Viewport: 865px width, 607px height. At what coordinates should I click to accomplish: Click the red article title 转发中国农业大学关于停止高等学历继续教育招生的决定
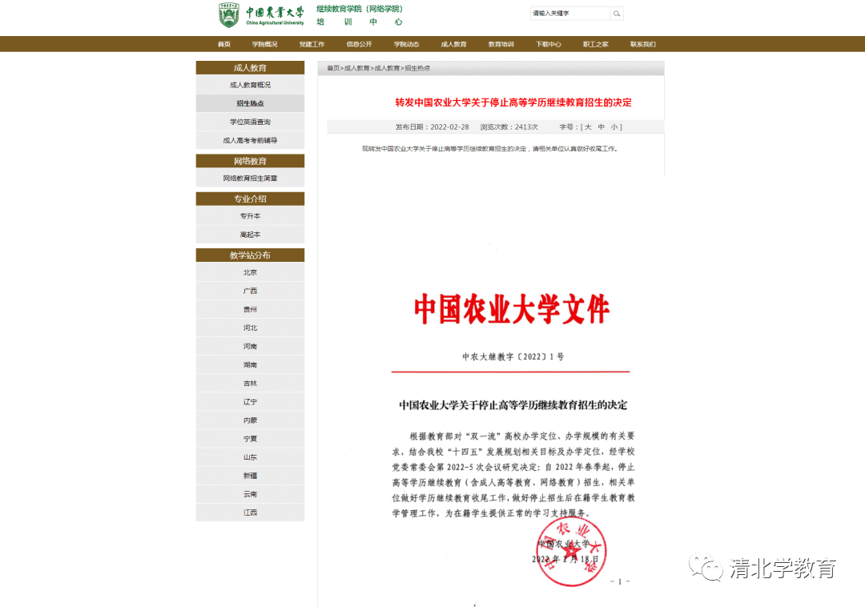[x=513, y=103]
